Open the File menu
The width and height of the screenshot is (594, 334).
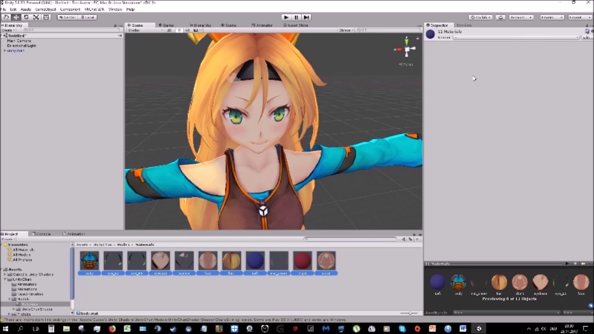coord(3,9)
